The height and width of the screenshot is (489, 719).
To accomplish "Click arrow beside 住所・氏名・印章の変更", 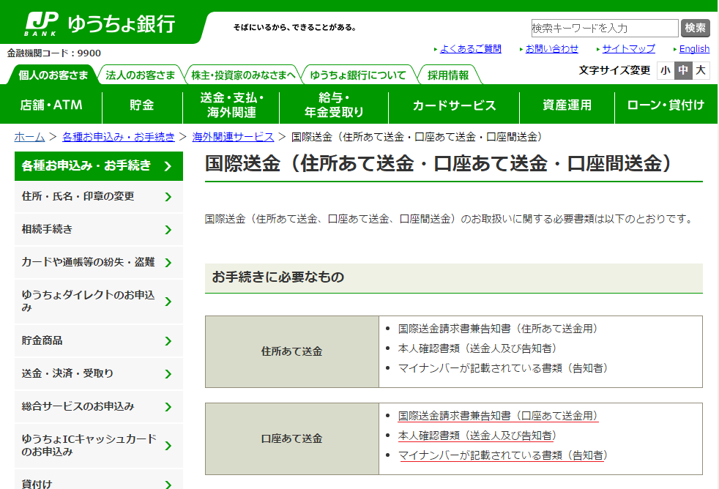I will click(168, 197).
